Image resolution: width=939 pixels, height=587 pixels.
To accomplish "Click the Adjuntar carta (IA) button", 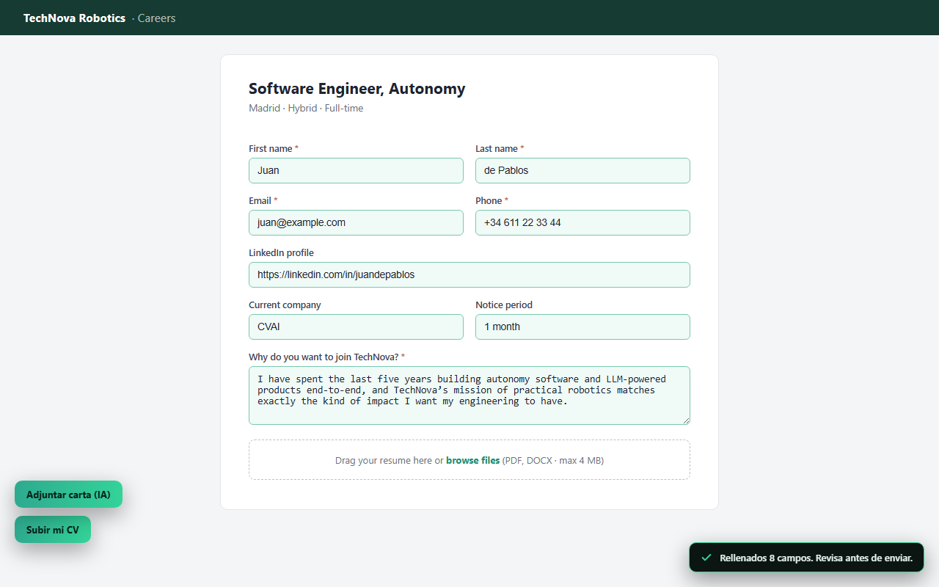I will [x=68, y=495].
